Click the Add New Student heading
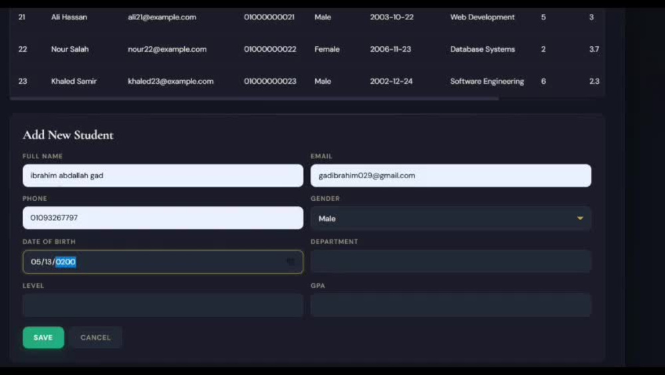 pos(68,135)
